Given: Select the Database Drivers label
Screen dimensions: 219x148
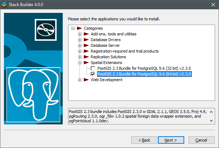Looking at the screenshot, I should tap(106, 40).
